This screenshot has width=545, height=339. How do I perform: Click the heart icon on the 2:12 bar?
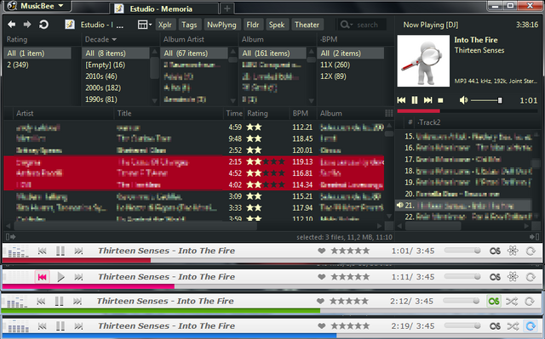coord(320,302)
